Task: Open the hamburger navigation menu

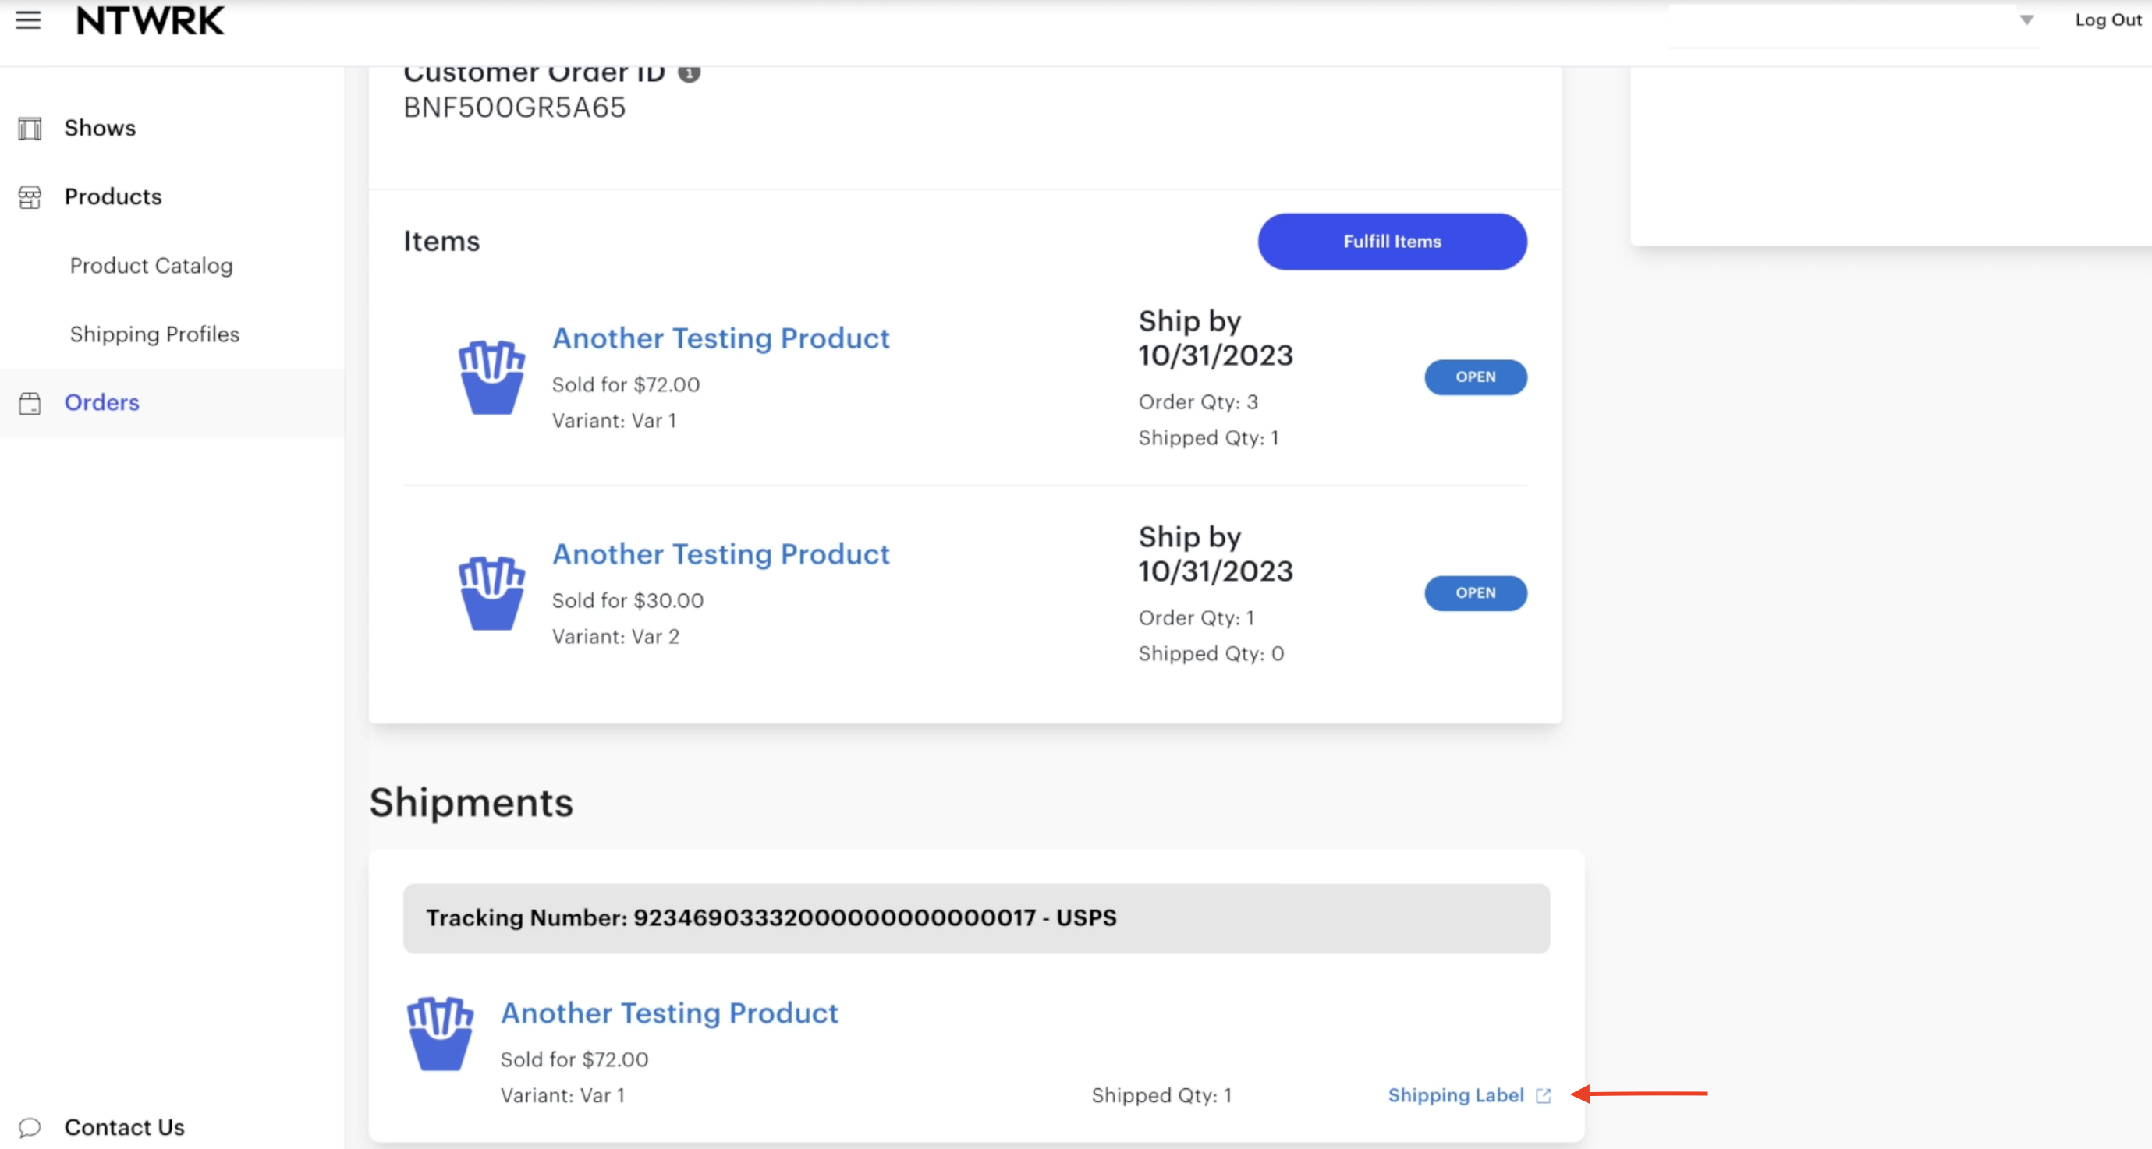Action: [28, 21]
